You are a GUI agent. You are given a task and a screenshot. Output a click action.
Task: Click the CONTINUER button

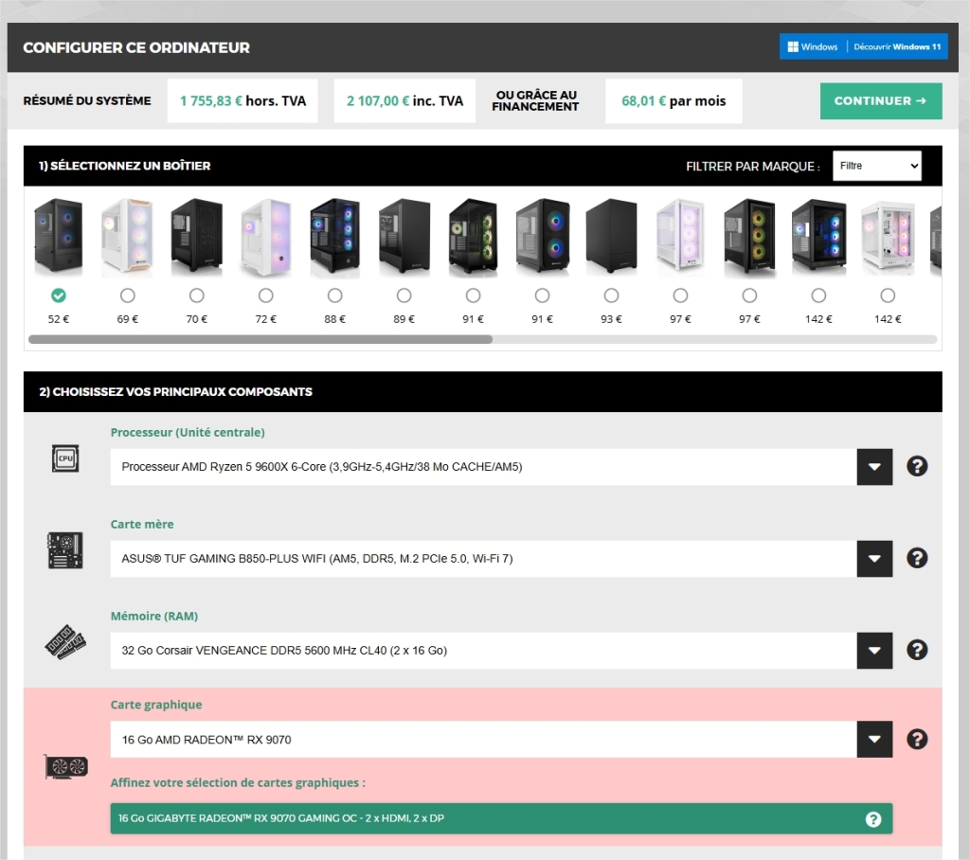click(881, 100)
